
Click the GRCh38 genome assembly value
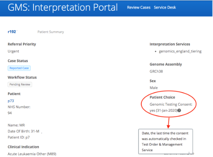pyautogui.click(x=156, y=71)
